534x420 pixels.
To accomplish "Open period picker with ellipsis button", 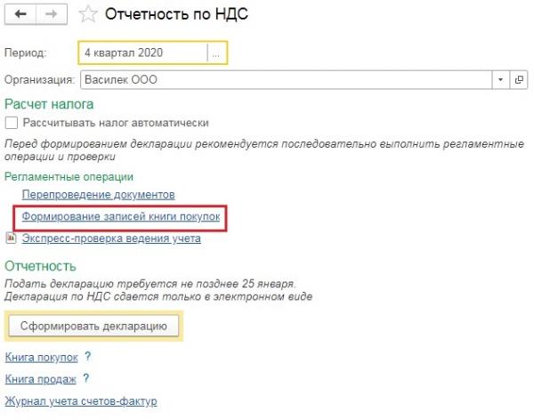I will point(216,52).
